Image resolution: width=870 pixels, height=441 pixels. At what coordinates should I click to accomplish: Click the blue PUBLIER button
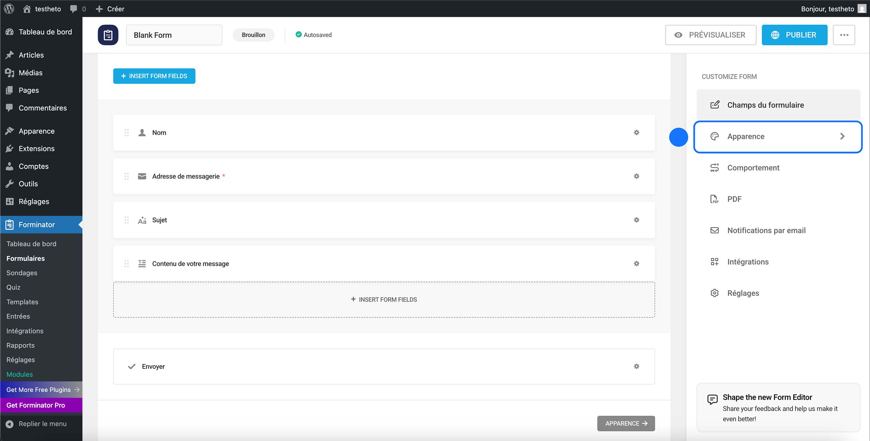[794, 35]
